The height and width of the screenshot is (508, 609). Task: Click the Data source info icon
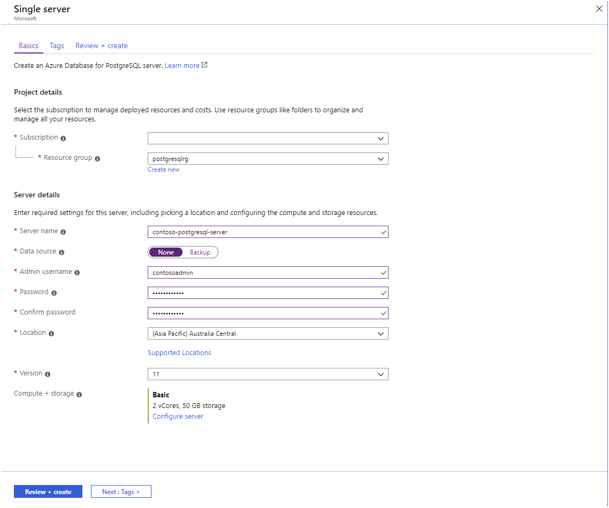62,252
